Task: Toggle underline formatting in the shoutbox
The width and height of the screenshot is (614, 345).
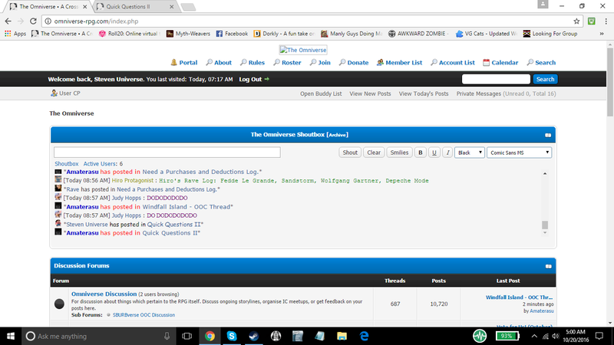Action: click(x=434, y=153)
